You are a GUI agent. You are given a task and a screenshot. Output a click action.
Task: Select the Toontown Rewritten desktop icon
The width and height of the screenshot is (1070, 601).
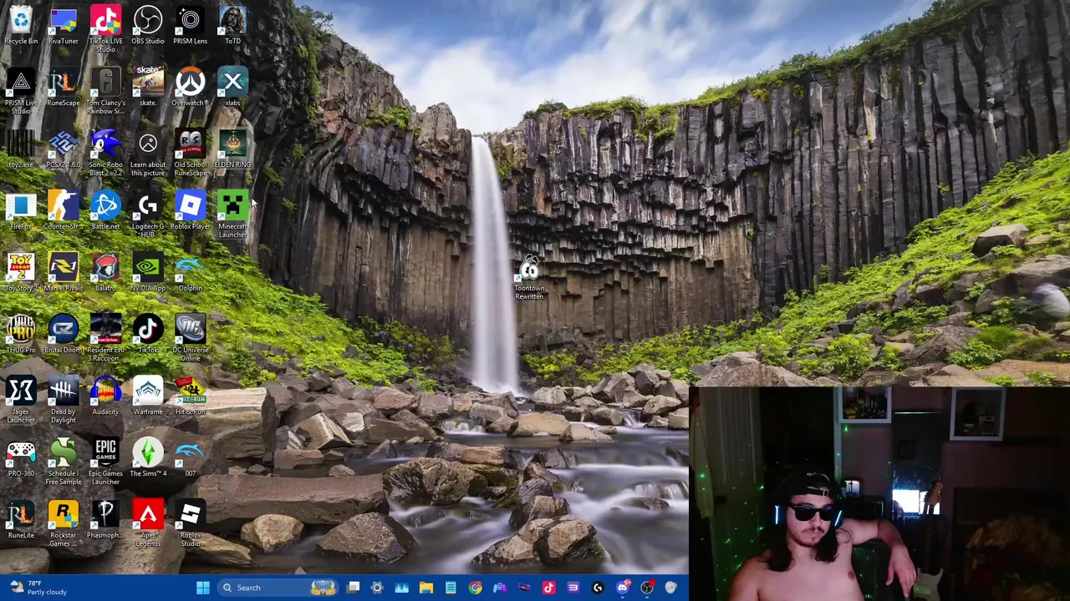(x=529, y=279)
